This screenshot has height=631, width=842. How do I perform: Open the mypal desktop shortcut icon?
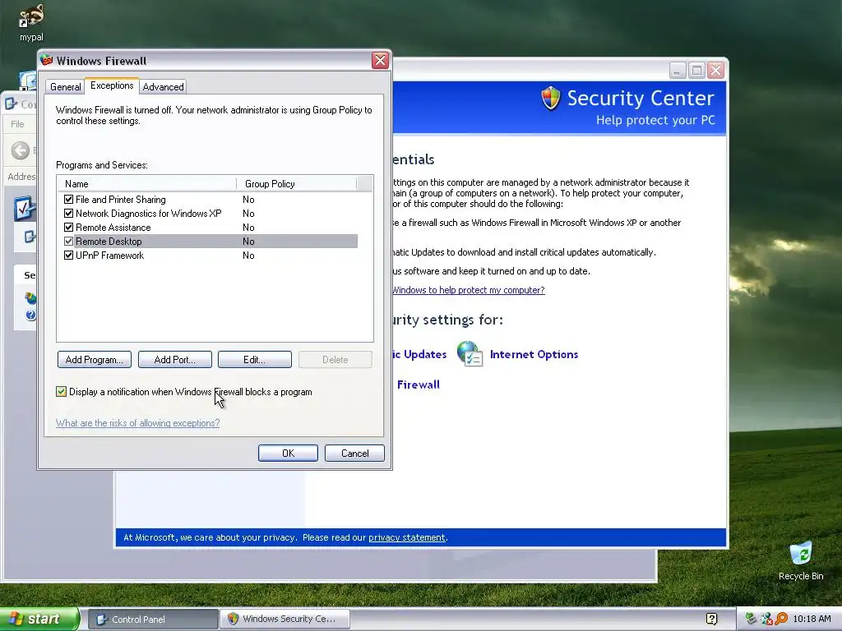(x=31, y=17)
